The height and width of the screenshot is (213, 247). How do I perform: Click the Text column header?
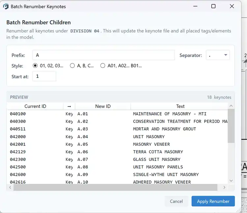(x=180, y=106)
